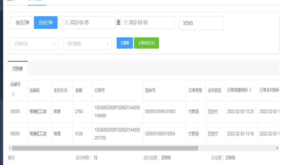Click calendar icon in start date field
The width and height of the screenshot is (284, 165).
tap(66, 23)
